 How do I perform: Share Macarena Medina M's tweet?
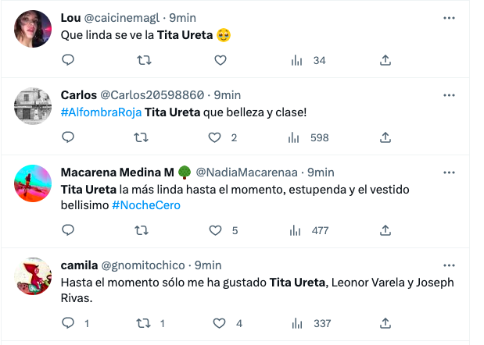pyautogui.click(x=385, y=230)
